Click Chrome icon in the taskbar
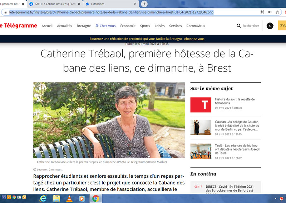Image resolution: width=286 pixels, height=203 pixels. tap(95, 198)
